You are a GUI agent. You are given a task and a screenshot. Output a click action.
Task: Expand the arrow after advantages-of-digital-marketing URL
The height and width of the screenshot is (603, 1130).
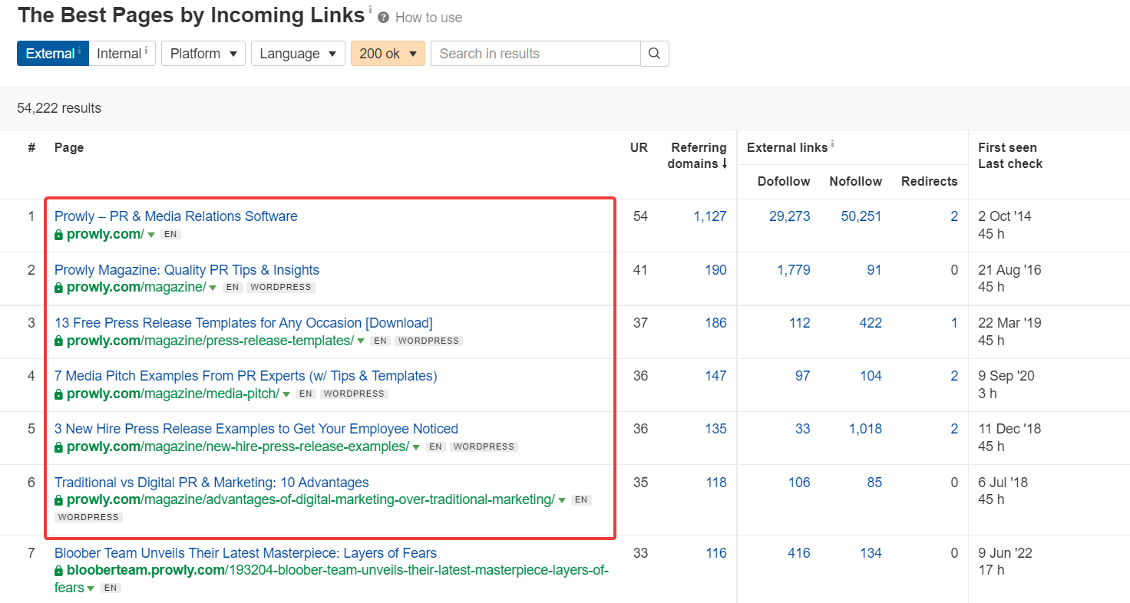(x=562, y=500)
